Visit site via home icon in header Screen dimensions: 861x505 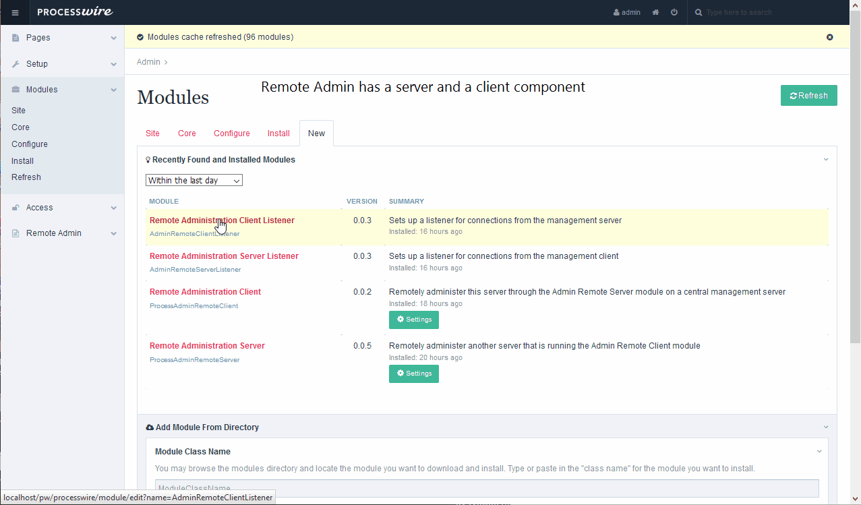pos(655,12)
